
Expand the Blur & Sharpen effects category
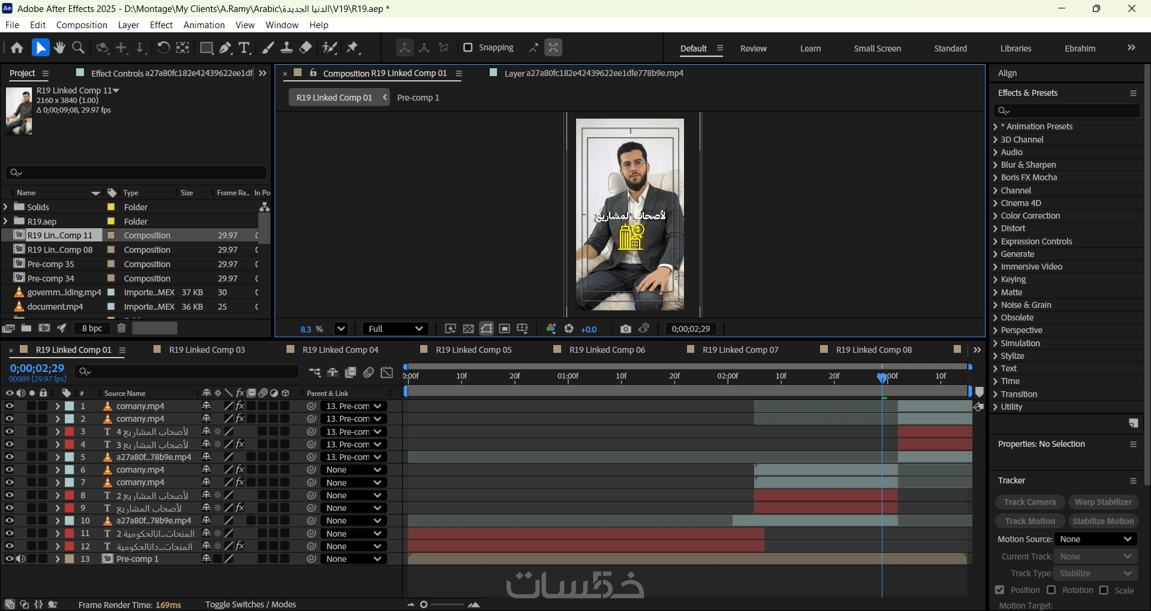[x=995, y=165]
